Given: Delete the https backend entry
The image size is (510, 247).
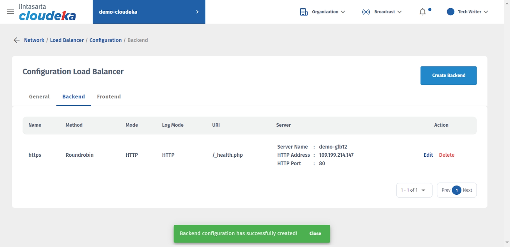Looking at the screenshot, I should [x=447, y=155].
